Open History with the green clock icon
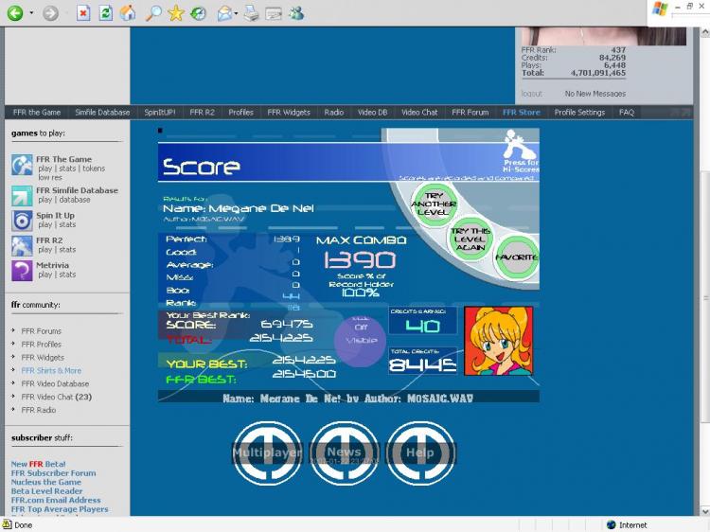This screenshot has width=710, height=532. pos(198,13)
